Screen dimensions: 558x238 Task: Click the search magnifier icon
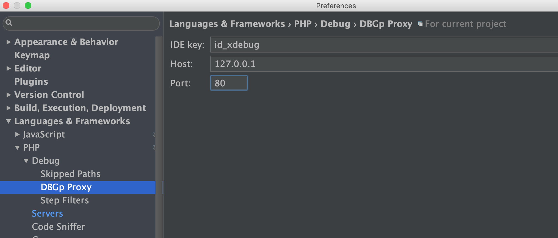click(x=9, y=23)
